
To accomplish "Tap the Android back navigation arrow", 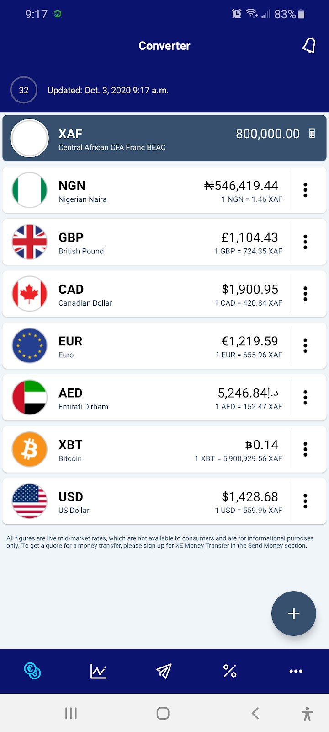I will tap(255, 713).
